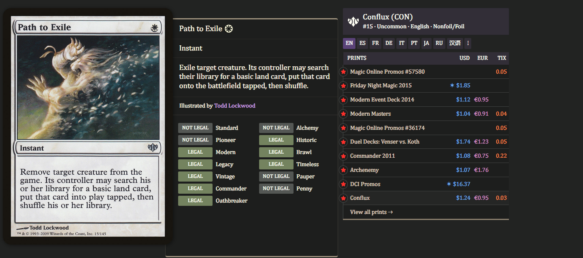The image size is (583, 258).
Task: Open Magic Online Promos #36174 print
Action: [387, 128]
